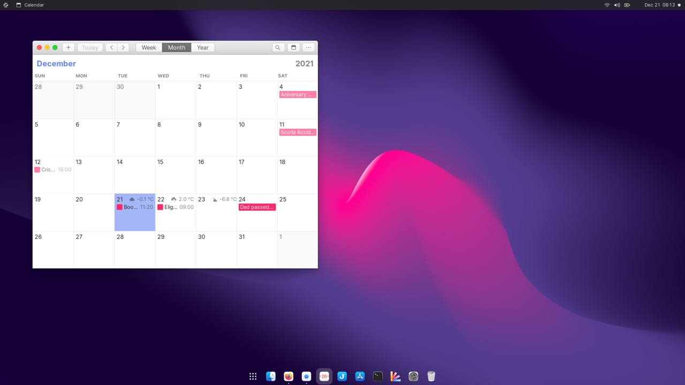
Task: Launch Firefox from the dock
Action: pos(288,376)
